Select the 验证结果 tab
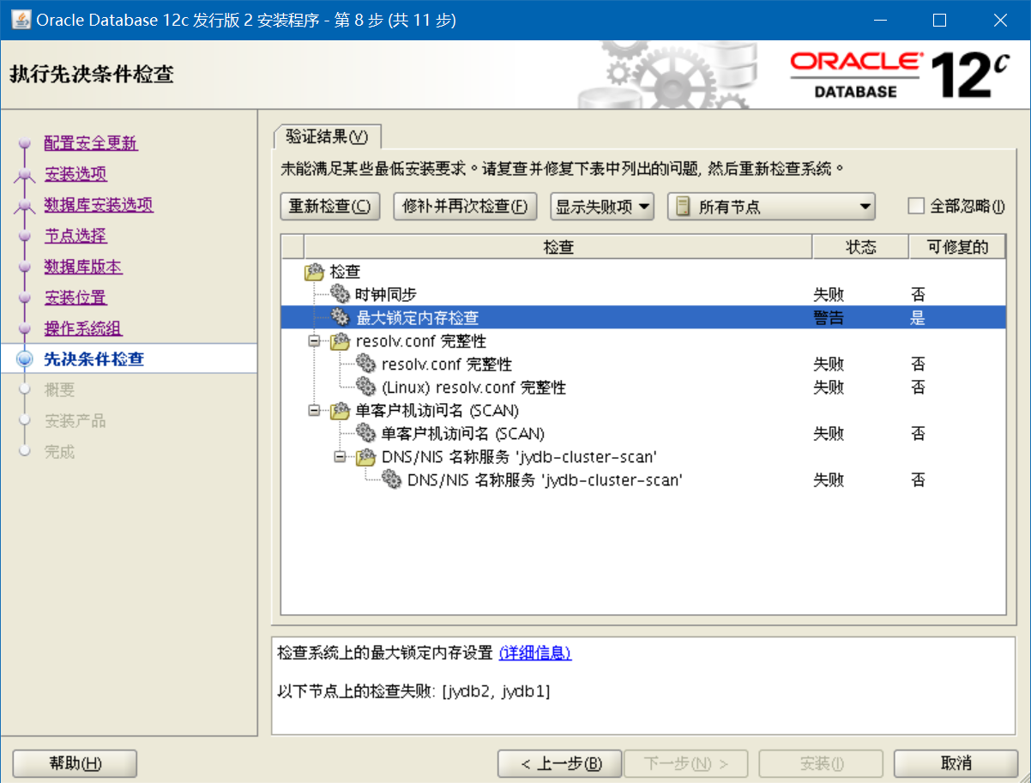 [327, 136]
